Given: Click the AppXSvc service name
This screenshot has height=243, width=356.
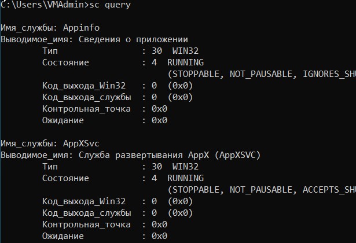Looking at the screenshot, I should click(81, 143).
